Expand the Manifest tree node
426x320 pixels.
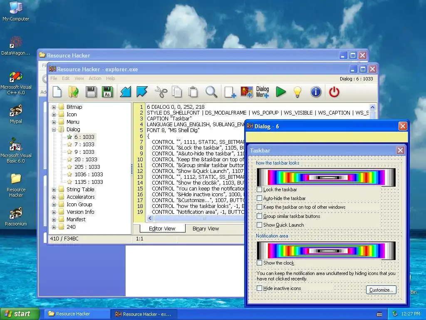coord(54,220)
